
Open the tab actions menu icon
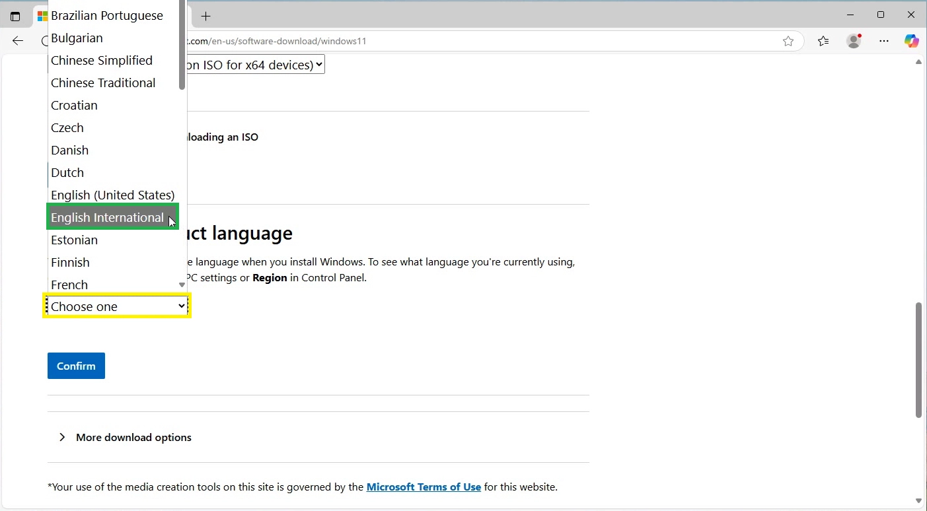click(x=15, y=16)
